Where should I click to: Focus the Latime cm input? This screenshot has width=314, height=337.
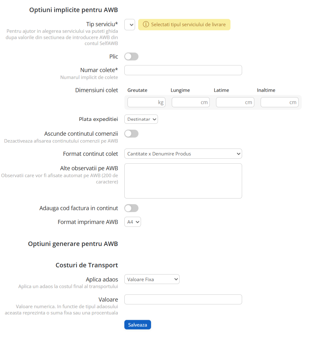(235, 102)
